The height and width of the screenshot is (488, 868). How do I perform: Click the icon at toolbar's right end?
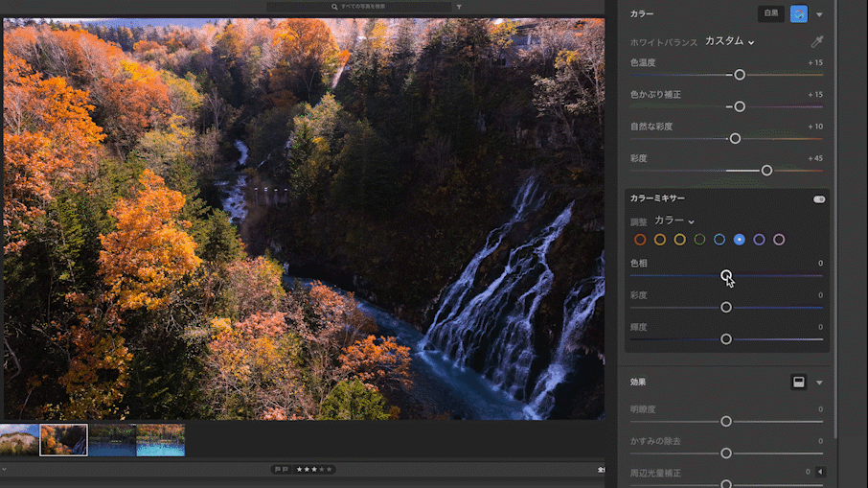(601, 470)
